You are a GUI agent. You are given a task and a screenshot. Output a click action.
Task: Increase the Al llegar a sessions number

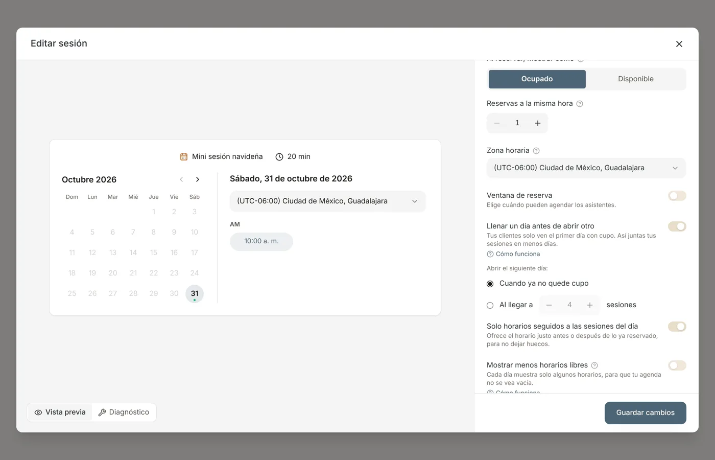(x=590, y=305)
